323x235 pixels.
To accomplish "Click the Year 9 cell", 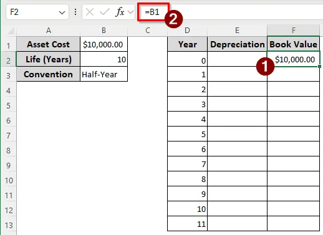I will [187, 194].
